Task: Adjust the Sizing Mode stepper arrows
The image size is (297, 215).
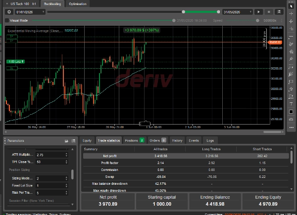Action: tap(66, 178)
